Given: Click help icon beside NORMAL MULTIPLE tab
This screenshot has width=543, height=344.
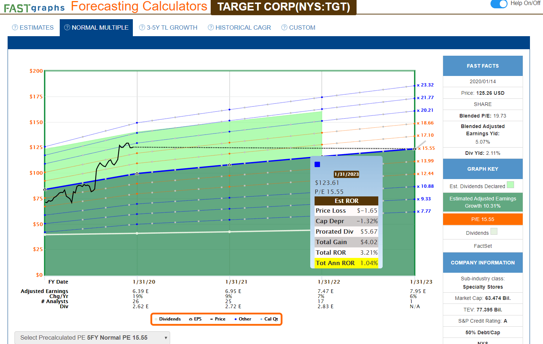Looking at the screenshot, I should [x=67, y=27].
